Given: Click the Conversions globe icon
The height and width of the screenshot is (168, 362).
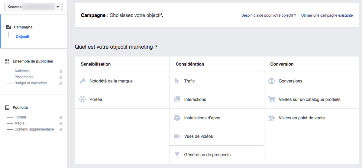Looking at the screenshot, I should coord(272,81).
